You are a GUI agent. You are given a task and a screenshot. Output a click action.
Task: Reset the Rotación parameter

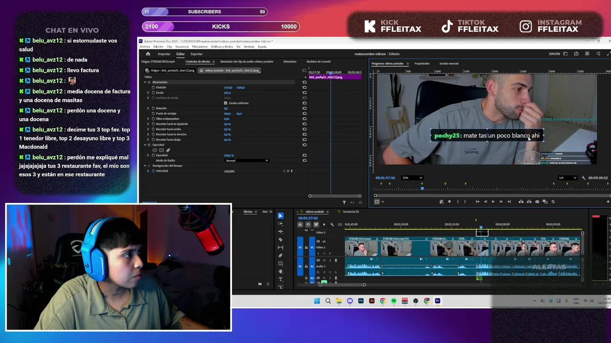[x=305, y=108]
